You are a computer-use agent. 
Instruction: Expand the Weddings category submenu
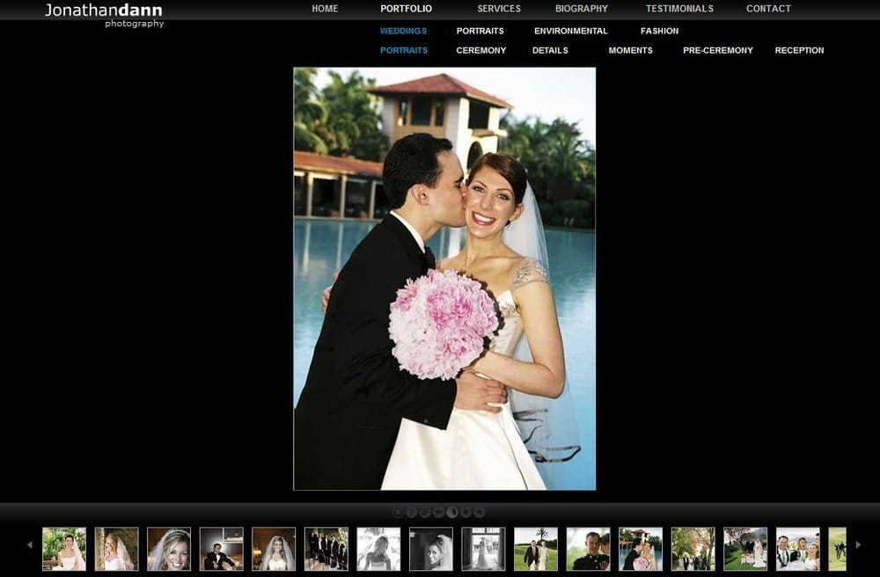pyautogui.click(x=402, y=31)
